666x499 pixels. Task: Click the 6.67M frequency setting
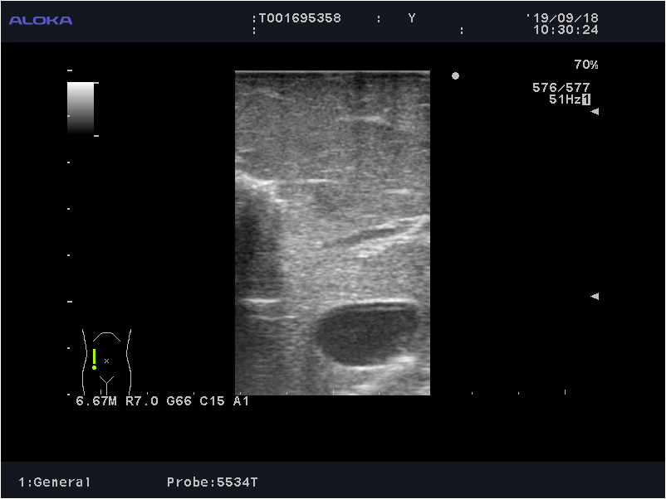coord(97,401)
